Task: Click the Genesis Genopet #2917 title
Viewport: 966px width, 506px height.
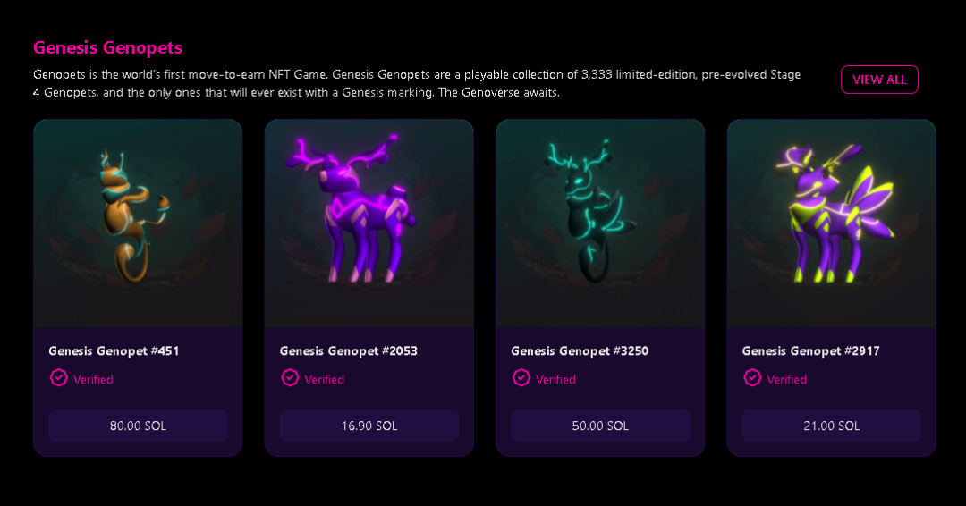Action: (x=810, y=351)
